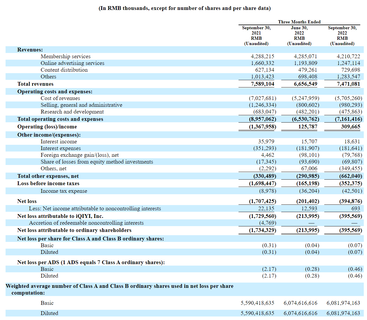Click Total revenues value 6,656,549
The width and height of the screenshot is (367, 320).
pyautogui.click(x=306, y=84)
